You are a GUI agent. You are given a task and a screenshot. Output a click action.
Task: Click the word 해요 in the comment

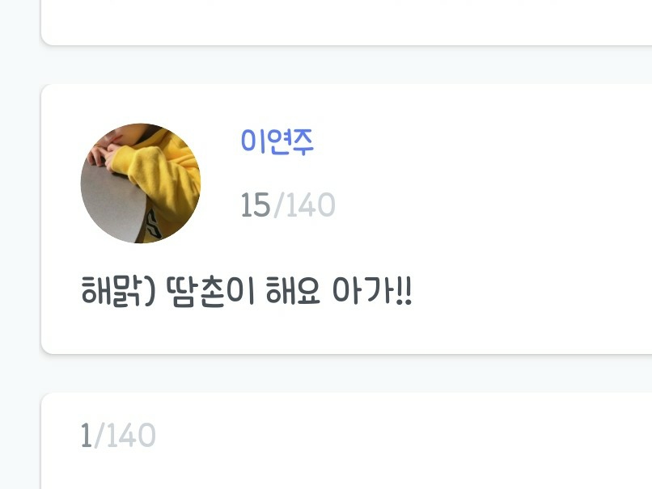[293, 291]
